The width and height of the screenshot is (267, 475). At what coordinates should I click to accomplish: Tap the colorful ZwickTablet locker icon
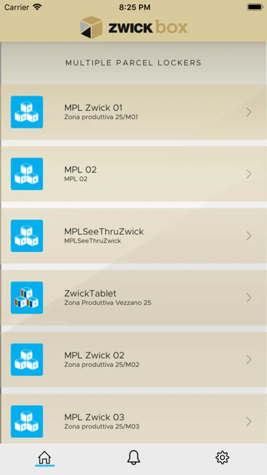click(27, 298)
